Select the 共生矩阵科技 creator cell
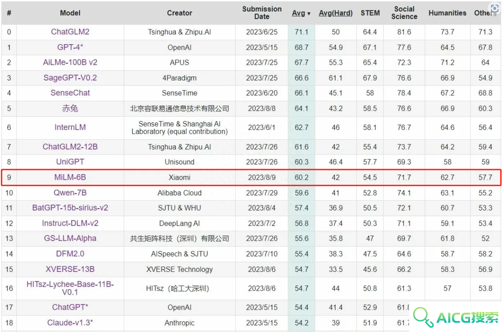The image size is (502, 332). 179,238
